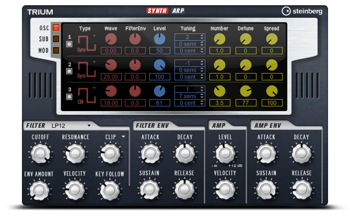Image resolution: width=350 pixels, height=217 pixels.
Task: Open oscillator 2 Sync waveform type menu
Action: tap(87, 69)
